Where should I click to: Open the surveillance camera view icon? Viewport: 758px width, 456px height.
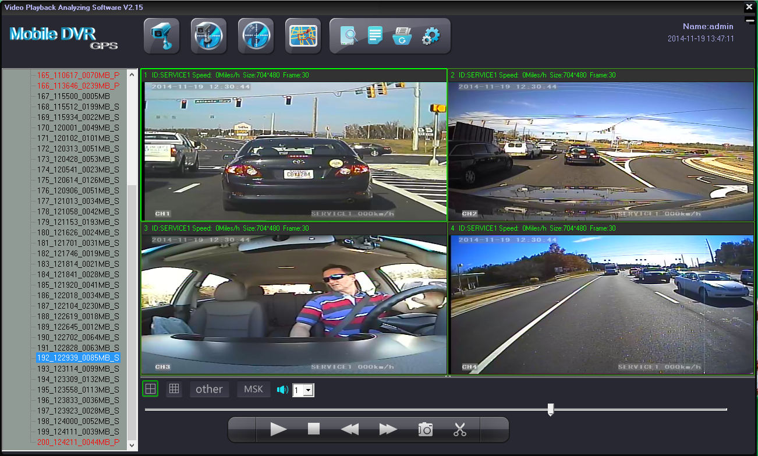click(x=161, y=36)
